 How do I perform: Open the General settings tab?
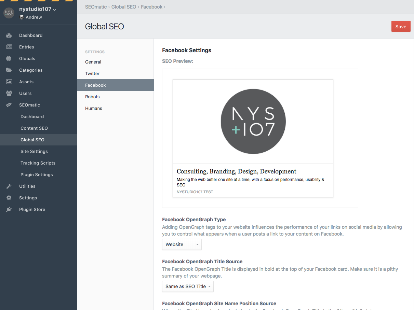tap(115, 62)
